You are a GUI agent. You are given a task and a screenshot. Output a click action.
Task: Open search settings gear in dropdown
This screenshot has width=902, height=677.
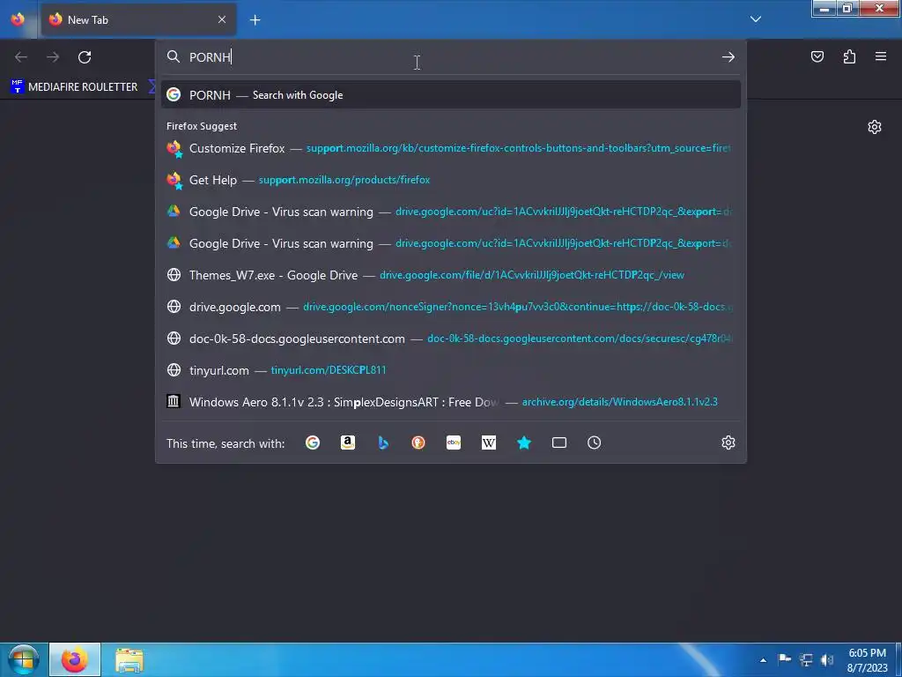[x=728, y=443]
